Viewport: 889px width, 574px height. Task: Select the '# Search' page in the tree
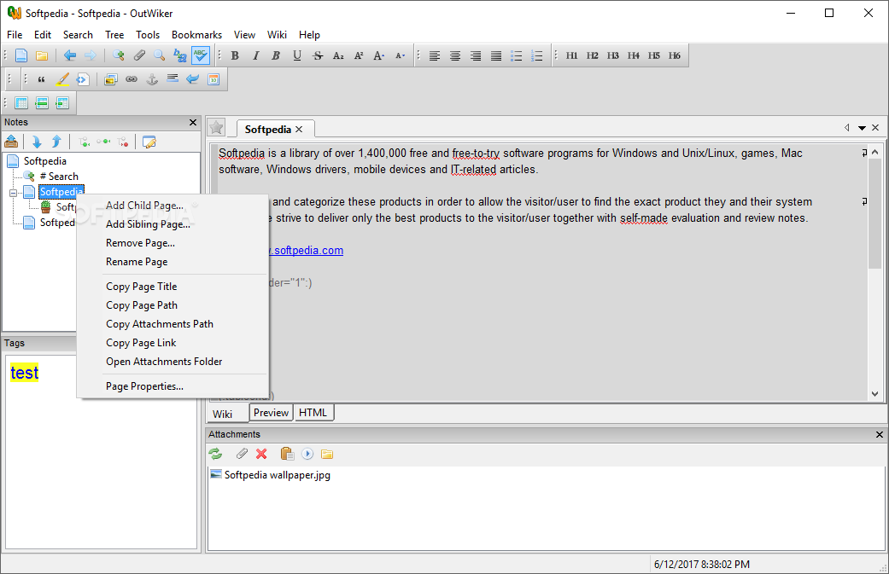(59, 176)
